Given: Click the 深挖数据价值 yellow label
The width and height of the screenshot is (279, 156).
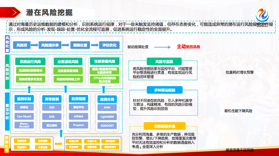Looking at the screenshot, I should click(165, 126).
